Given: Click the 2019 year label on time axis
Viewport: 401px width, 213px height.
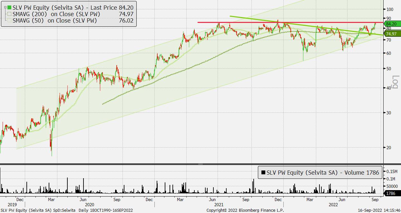Looking at the screenshot, I should tap(12, 205).
